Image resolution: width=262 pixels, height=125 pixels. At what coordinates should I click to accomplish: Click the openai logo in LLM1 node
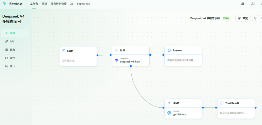[169, 113]
